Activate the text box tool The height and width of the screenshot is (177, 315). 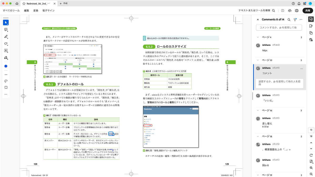pyautogui.click(x=6, y=50)
